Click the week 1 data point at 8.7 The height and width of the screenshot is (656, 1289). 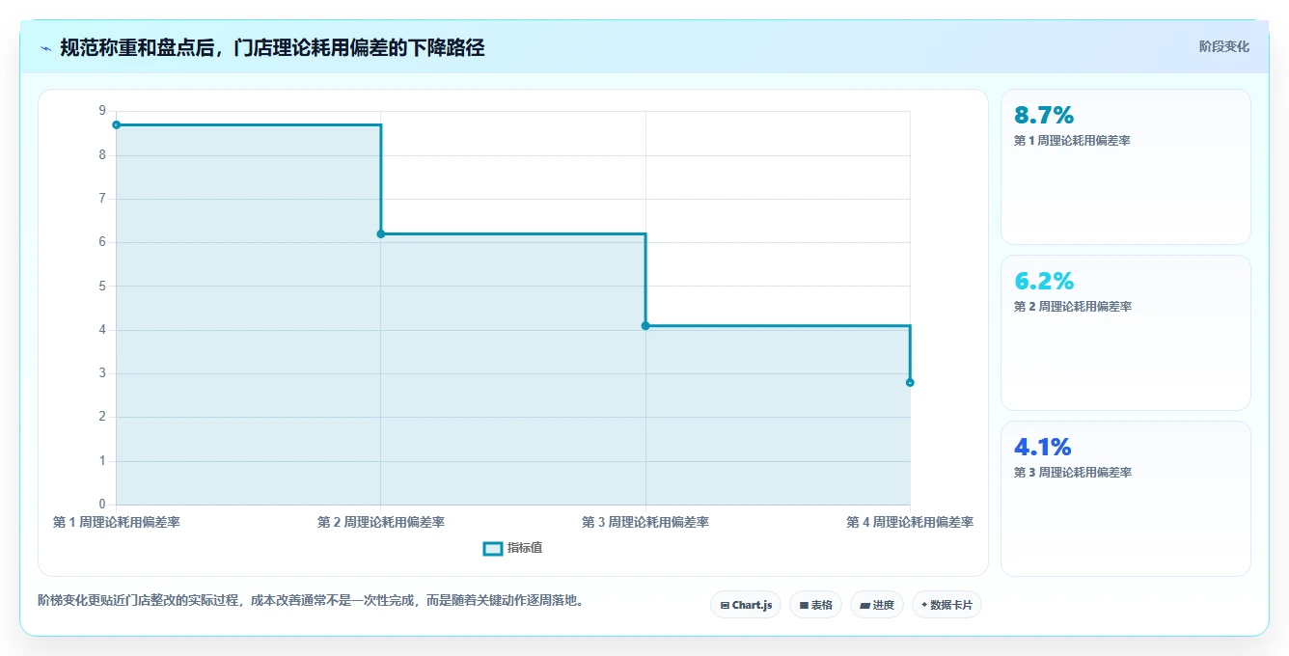[x=116, y=124]
